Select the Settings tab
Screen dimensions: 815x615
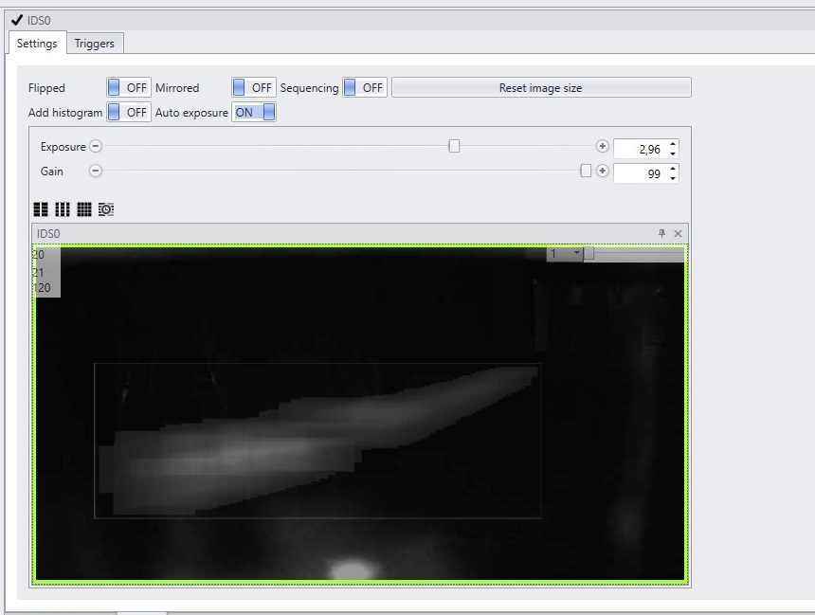(37, 44)
